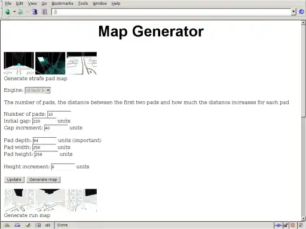Viewport: 306px width, 229px height.
Task: Open the Tools menu
Action: (x=82, y=4)
